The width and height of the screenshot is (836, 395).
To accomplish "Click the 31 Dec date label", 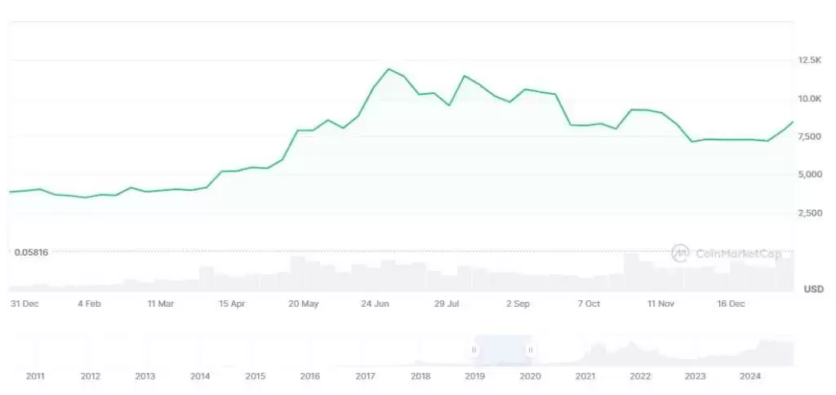I will coord(24,304).
